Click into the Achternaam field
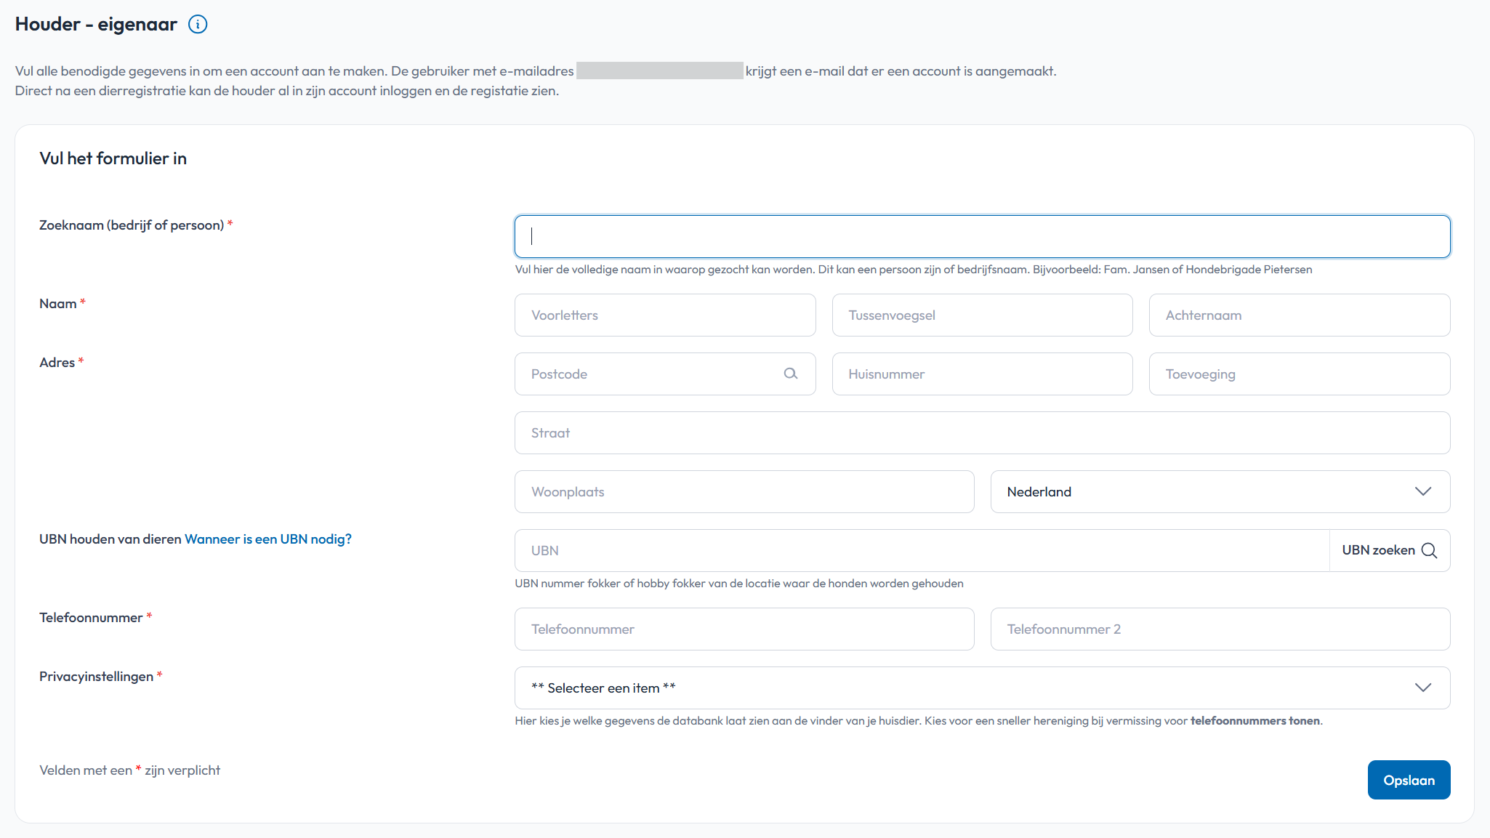 tap(1300, 315)
